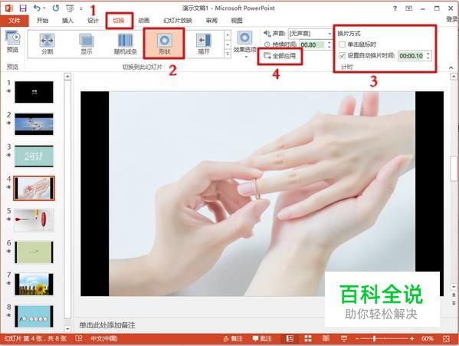Image resolution: width=459 pixels, height=346 pixels.
Task: Toggle 设置自动换片时间 (After) checkbox
Action: (342, 55)
